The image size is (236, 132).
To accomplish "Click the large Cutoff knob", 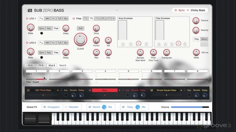I will coord(80,39).
